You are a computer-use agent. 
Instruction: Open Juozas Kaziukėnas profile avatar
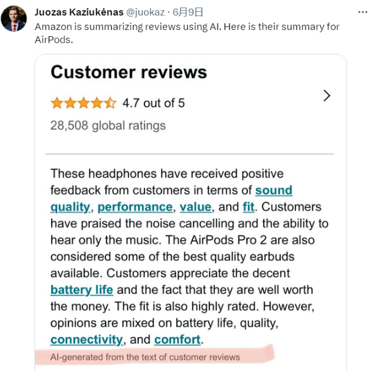click(x=14, y=18)
